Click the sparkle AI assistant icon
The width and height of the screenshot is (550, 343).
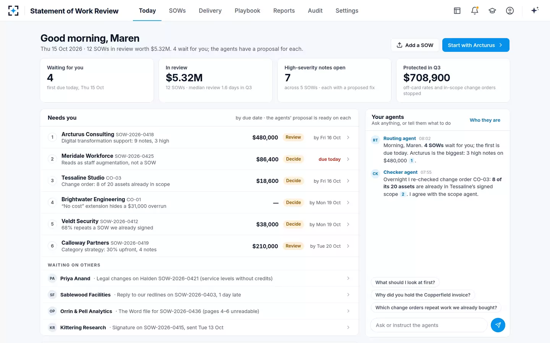(x=535, y=10)
